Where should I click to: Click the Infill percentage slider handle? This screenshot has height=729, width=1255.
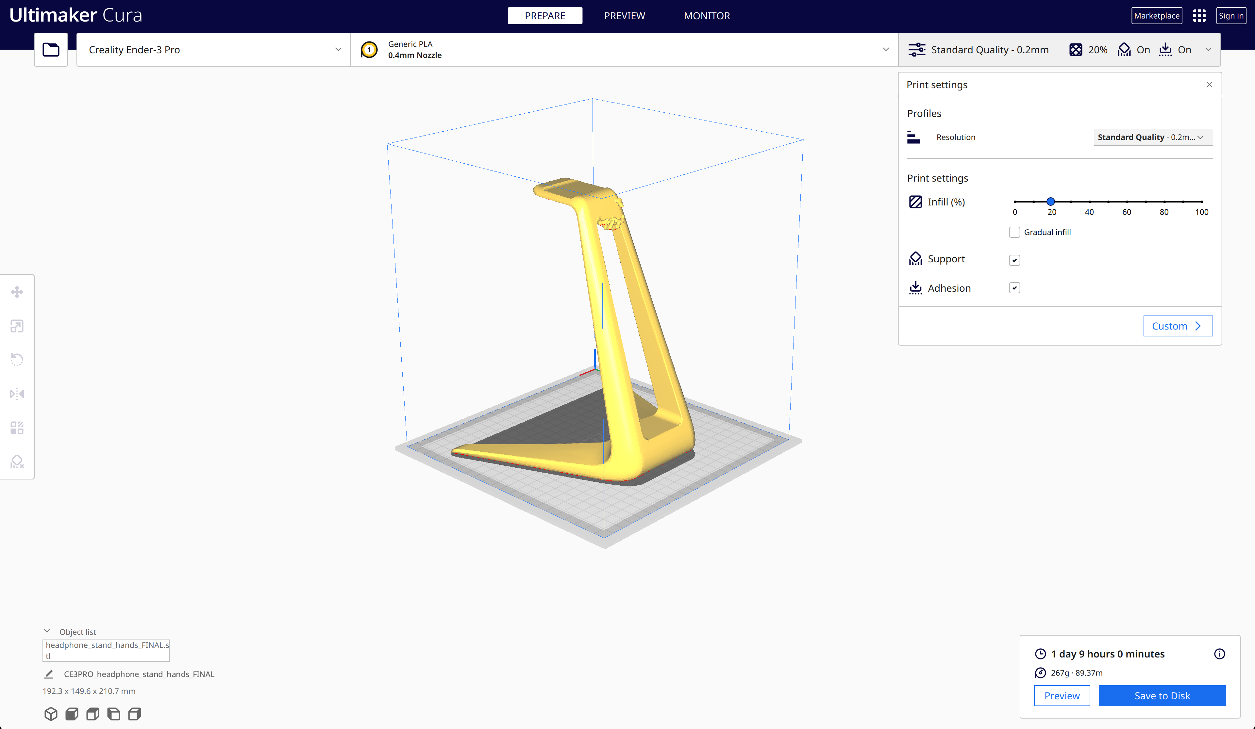coord(1051,202)
